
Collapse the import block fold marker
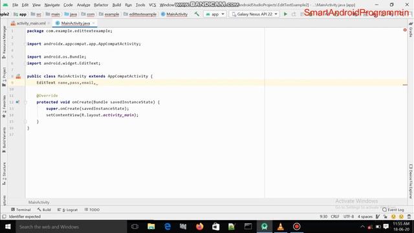point(25,44)
